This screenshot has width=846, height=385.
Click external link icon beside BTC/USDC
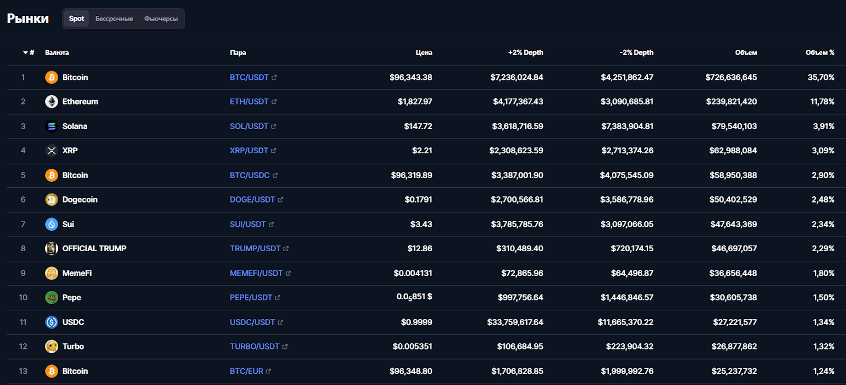275,176
